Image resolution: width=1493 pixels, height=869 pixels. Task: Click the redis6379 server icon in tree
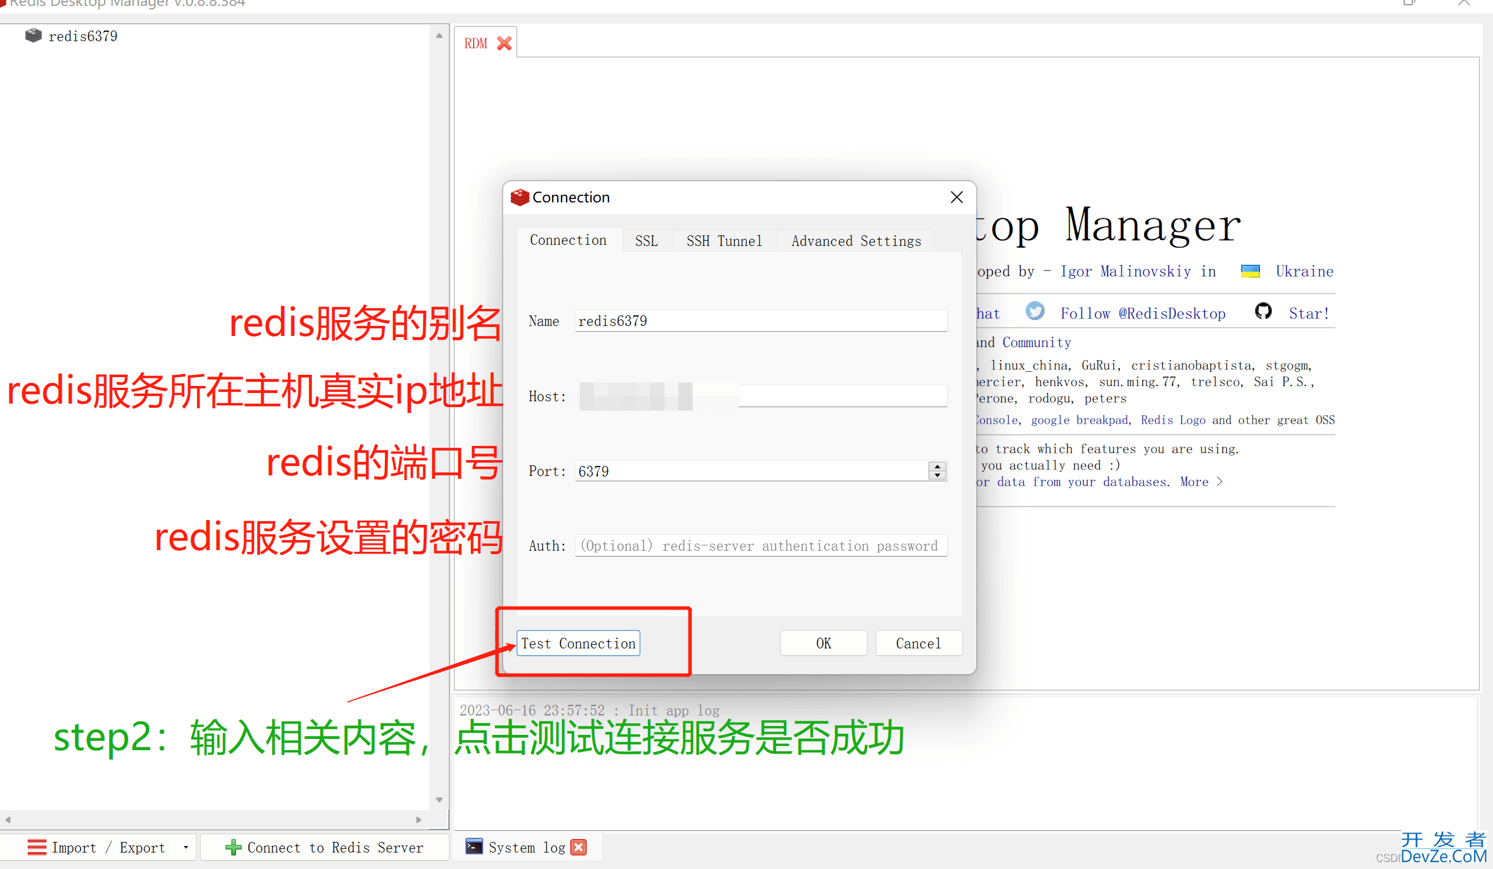[33, 35]
